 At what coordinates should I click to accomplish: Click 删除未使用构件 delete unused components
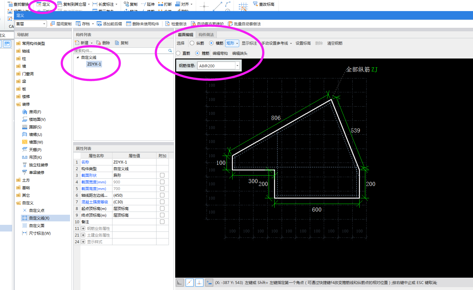[143, 24]
